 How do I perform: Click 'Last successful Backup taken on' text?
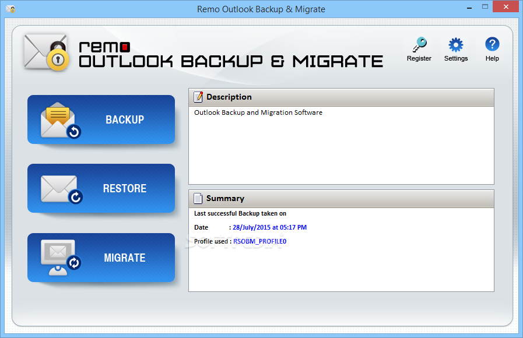[x=240, y=213]
